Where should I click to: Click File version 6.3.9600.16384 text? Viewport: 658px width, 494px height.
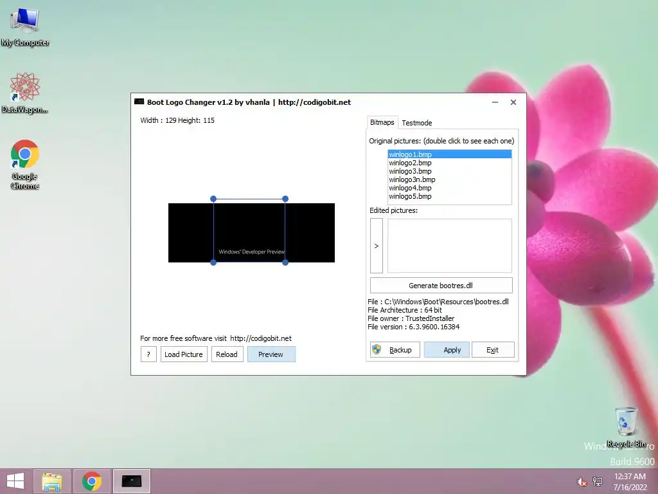coord(413,327)
